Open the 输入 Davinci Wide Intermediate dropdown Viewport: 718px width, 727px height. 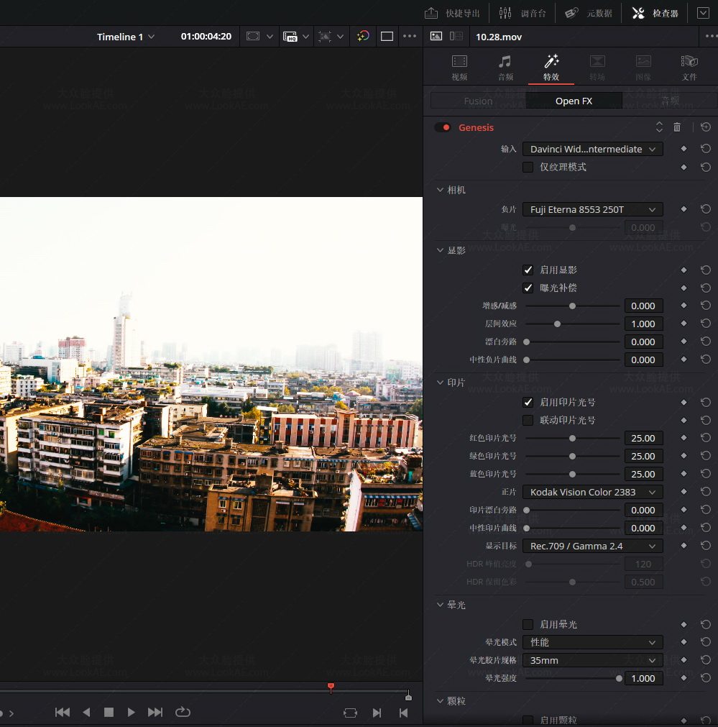coord(592,150)
